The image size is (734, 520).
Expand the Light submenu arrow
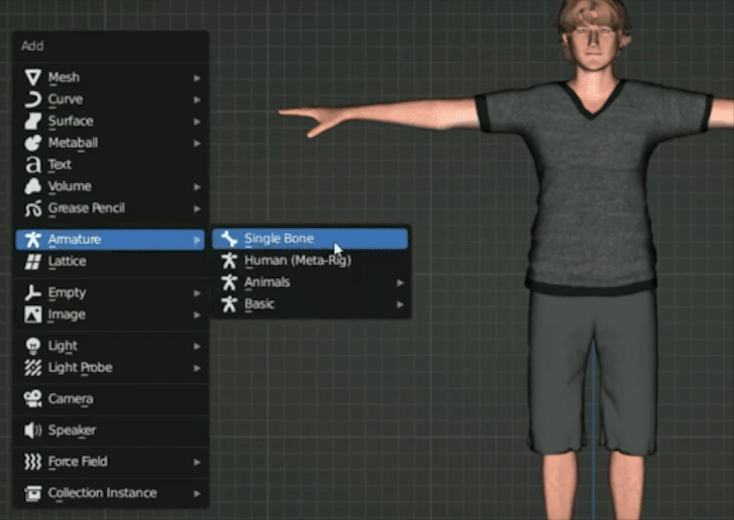197,346
